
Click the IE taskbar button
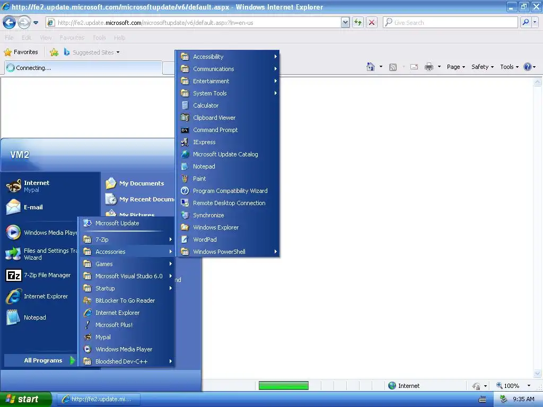[98, 399]
